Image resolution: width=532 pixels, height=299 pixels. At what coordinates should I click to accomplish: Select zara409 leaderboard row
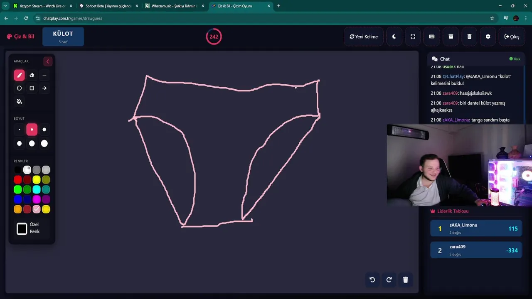[476, 250]
